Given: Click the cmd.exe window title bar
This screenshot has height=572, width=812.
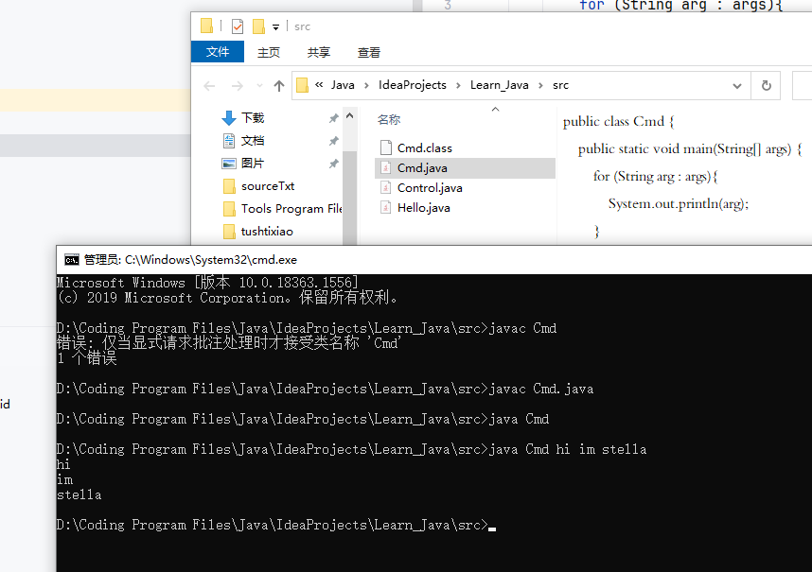Looking at the screenshot, I should [434, 260].
